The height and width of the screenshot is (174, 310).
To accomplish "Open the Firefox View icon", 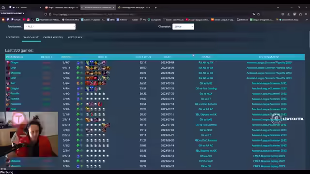I will (x=3, y=8).
